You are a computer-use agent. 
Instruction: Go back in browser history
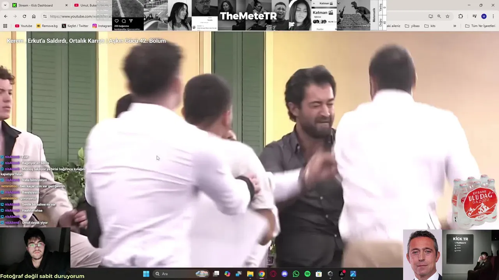(5, 16)
